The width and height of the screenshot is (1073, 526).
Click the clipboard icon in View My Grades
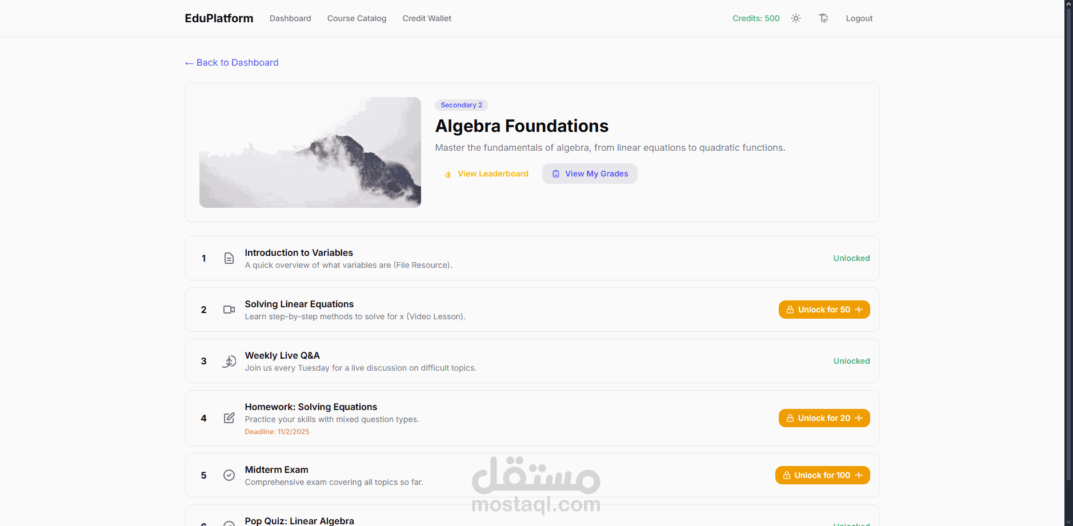[x=556, y=174]
